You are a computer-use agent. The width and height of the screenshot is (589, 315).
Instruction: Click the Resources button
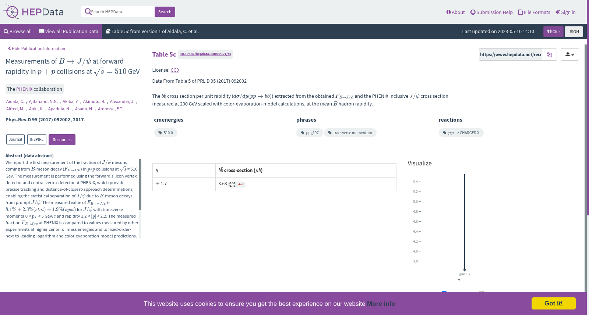62,140
